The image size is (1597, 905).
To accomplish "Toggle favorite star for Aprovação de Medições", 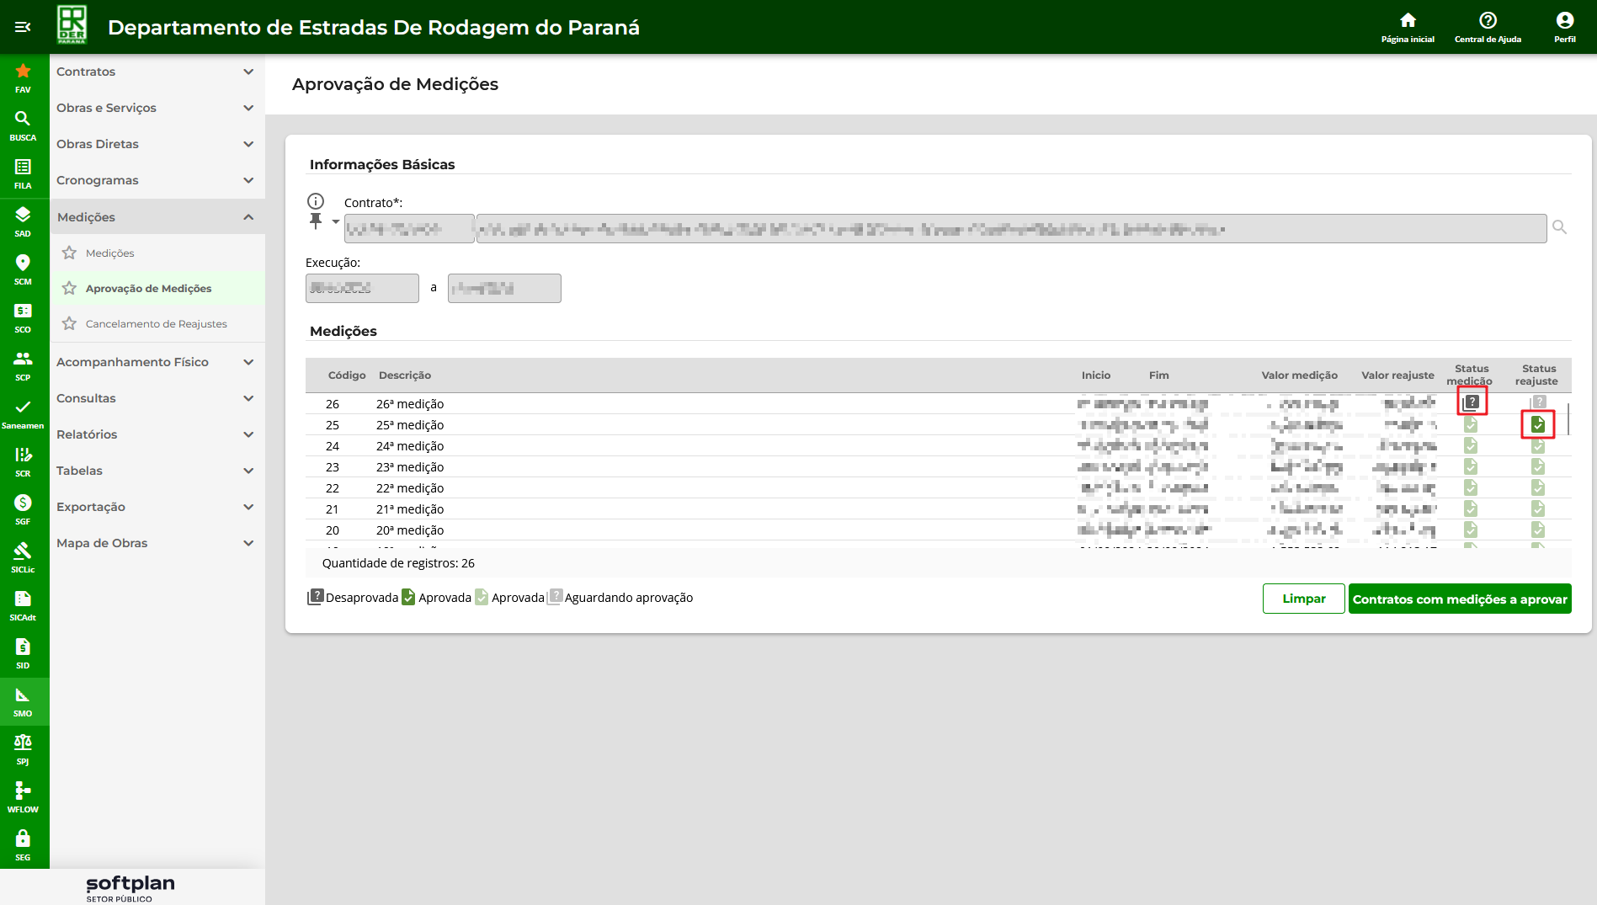I will click(69, 289).
